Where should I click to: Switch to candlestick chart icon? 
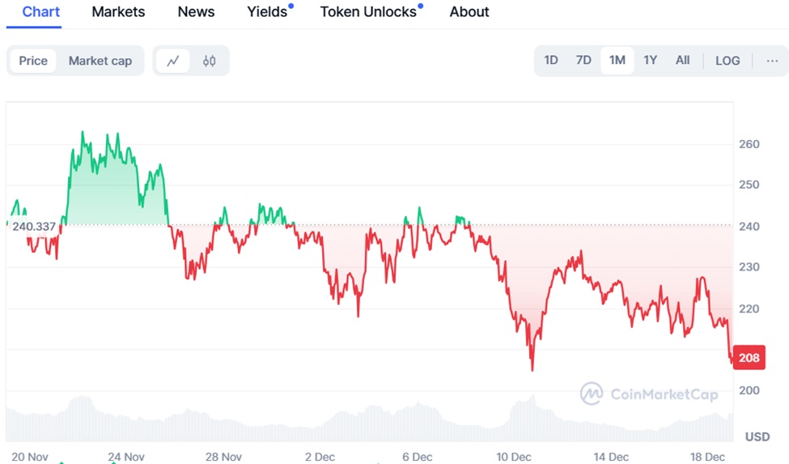(209, 61)
